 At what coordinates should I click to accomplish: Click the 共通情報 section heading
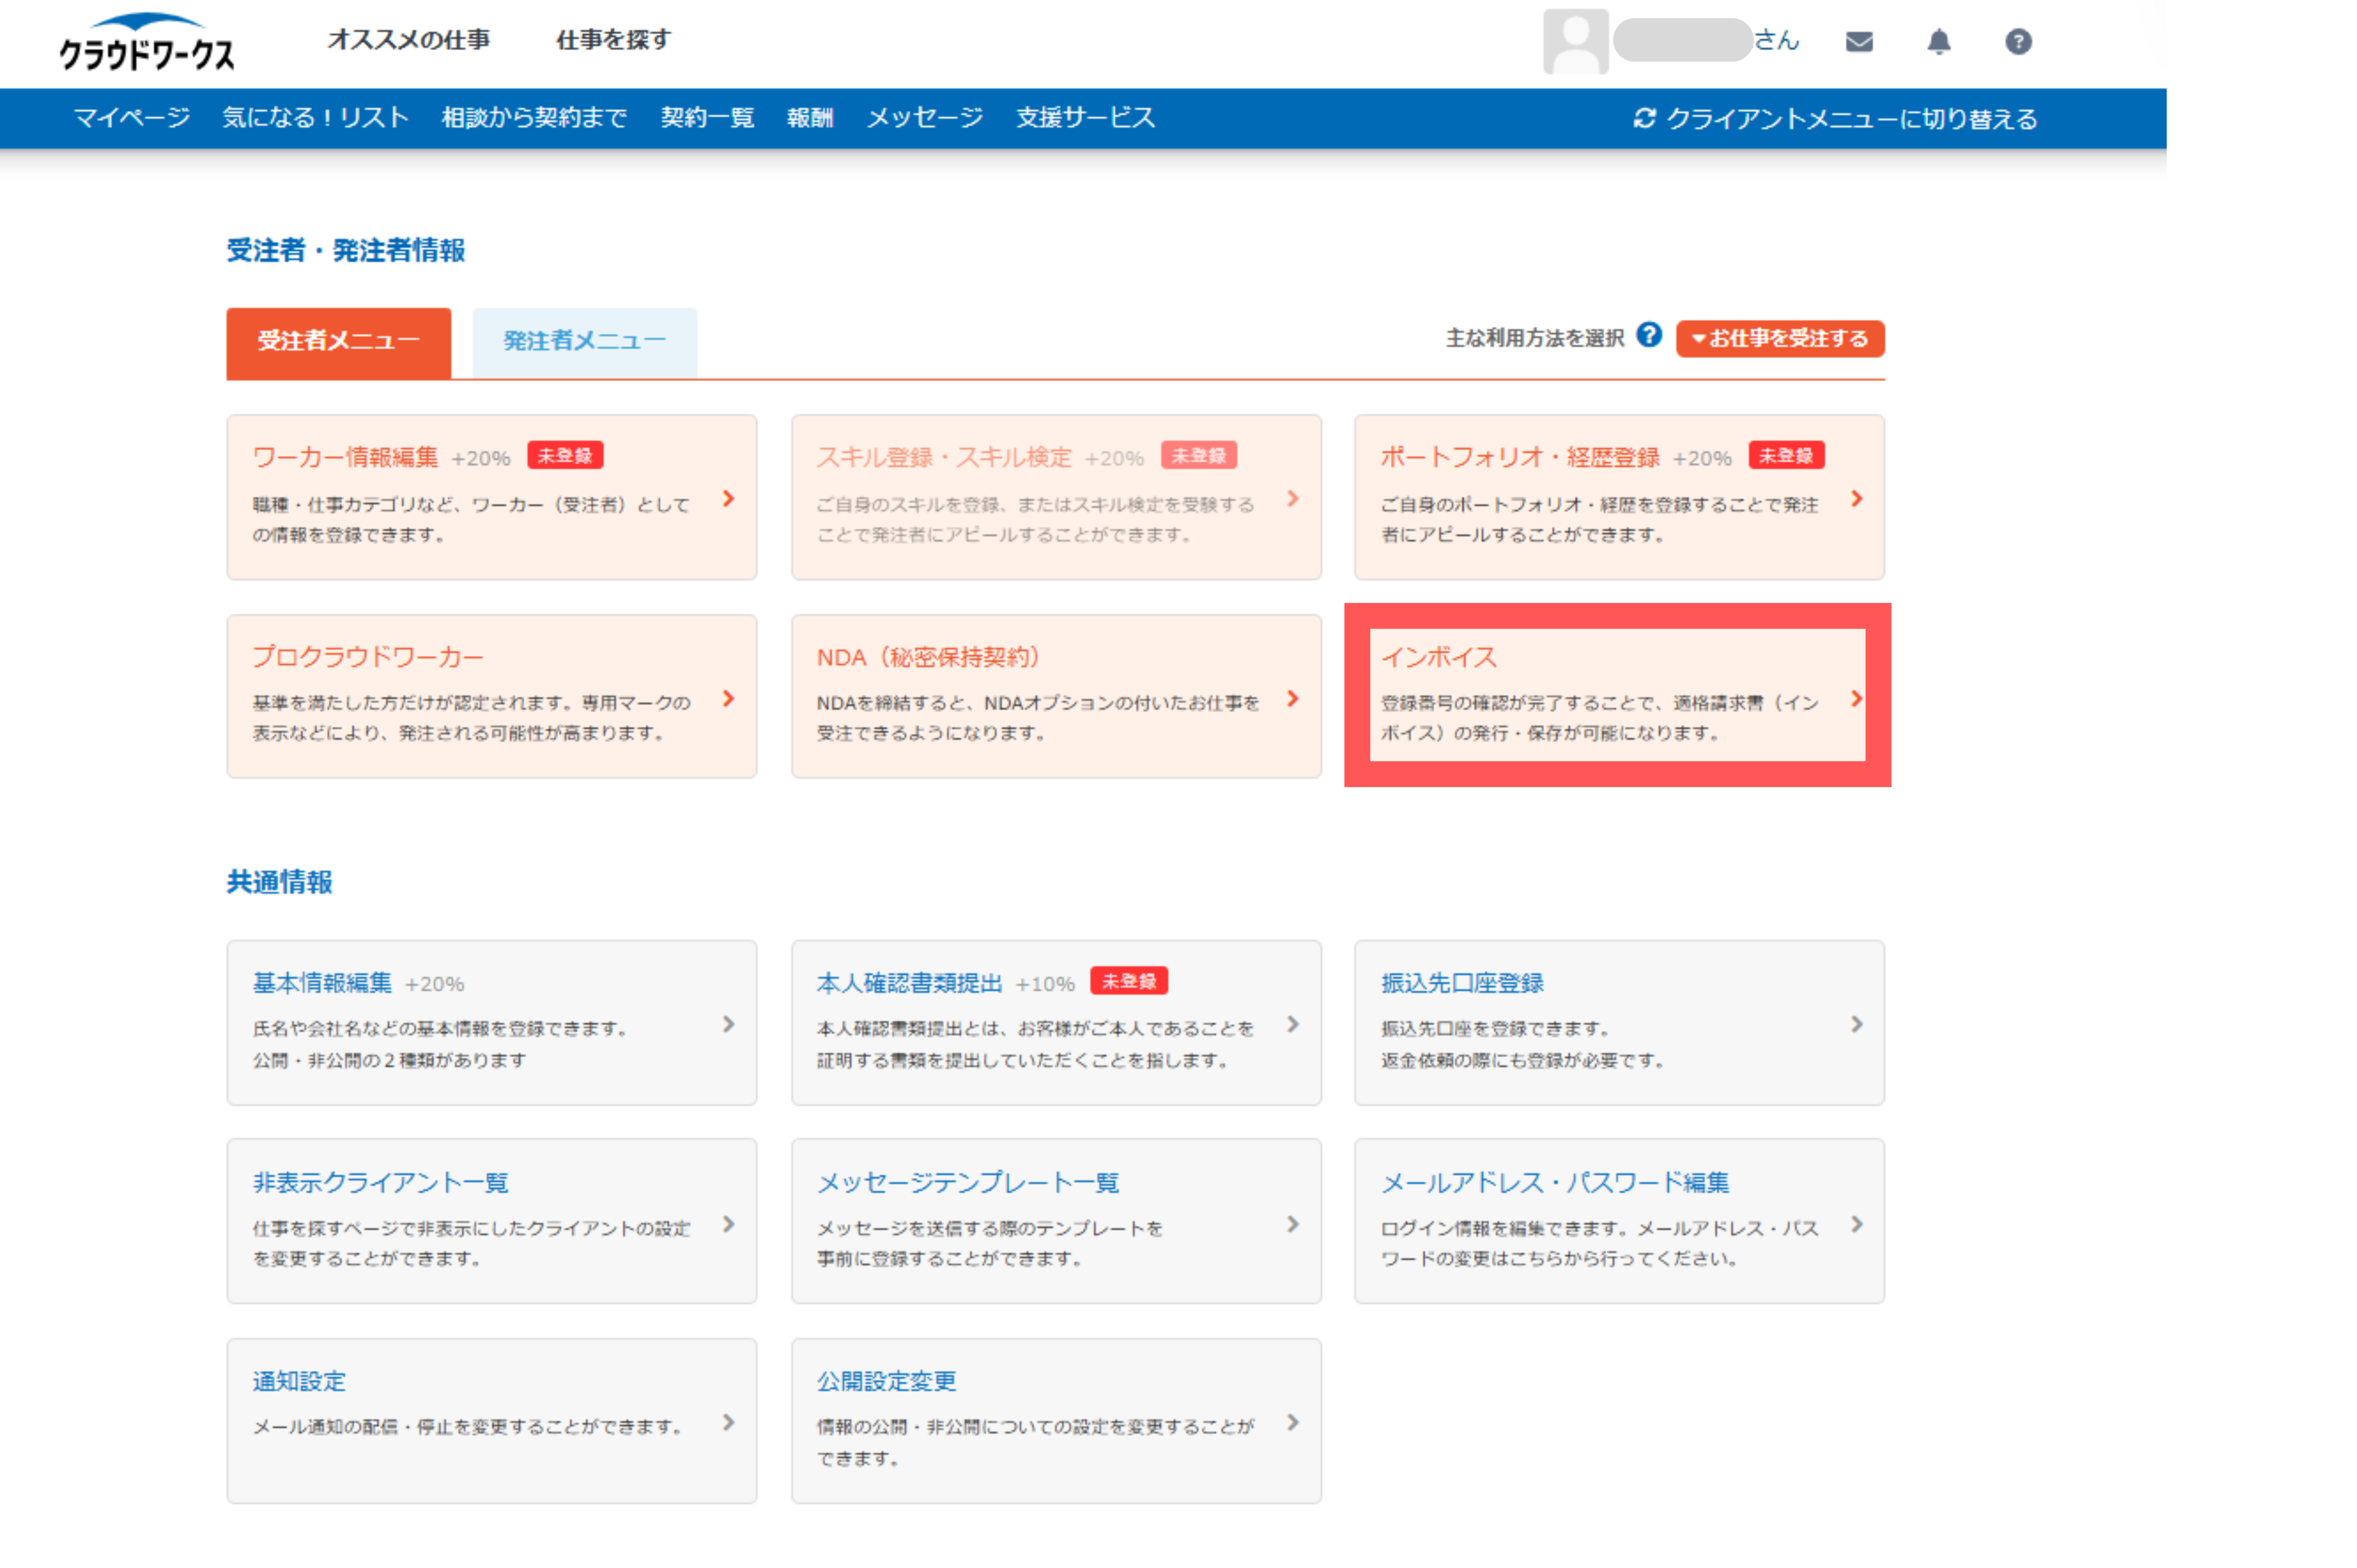click(x=279, y=882)
